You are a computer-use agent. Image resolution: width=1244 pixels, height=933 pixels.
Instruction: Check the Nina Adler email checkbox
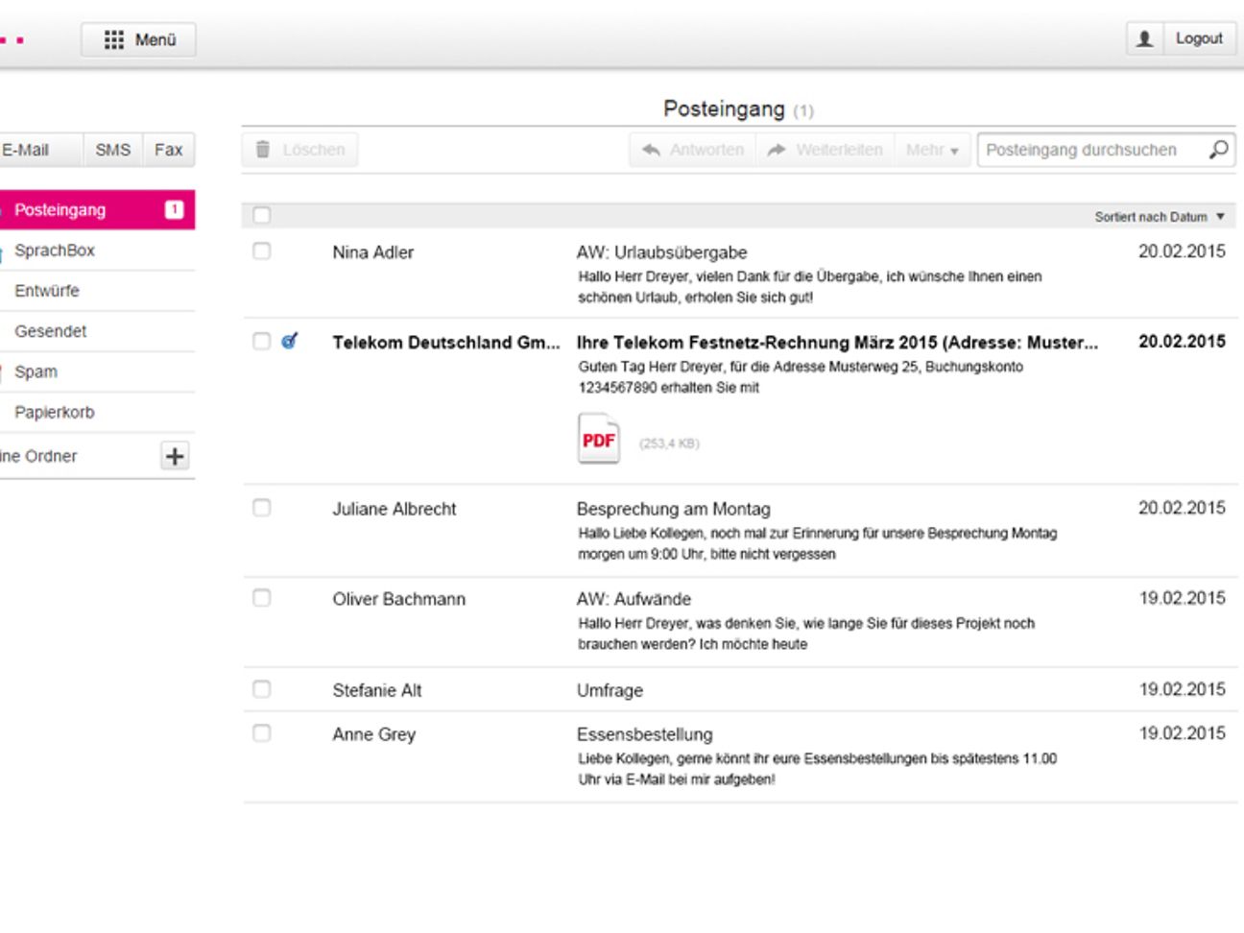coord(261,251)
